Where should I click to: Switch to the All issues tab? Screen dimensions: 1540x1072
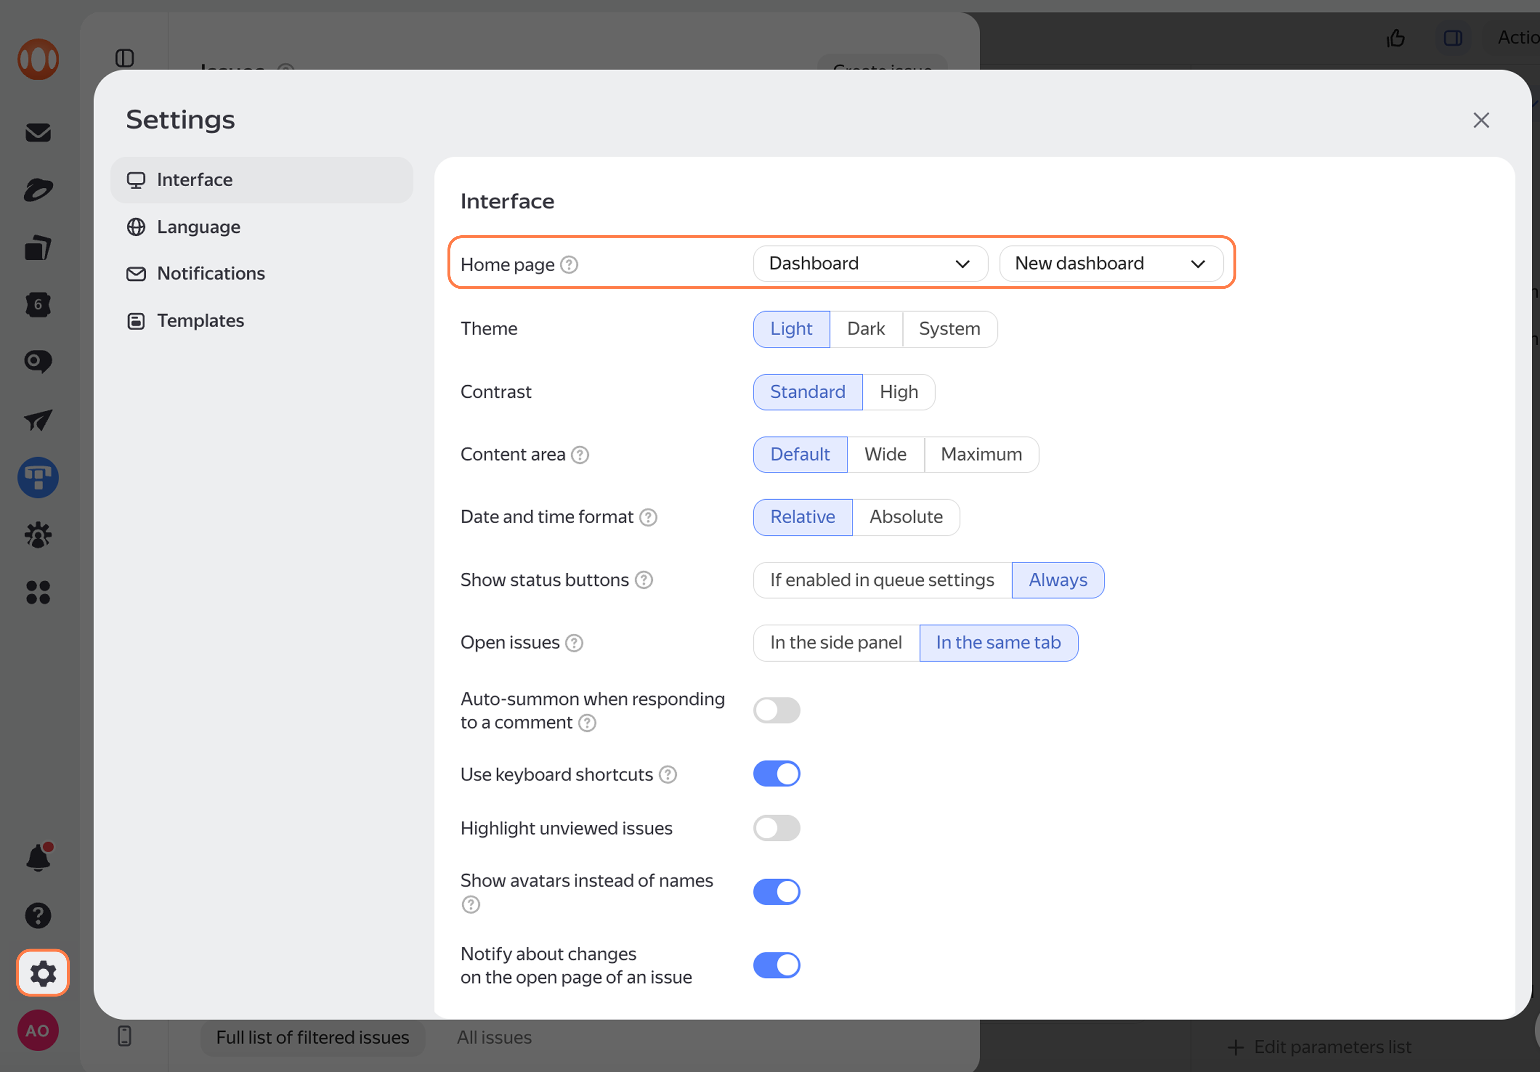tap(494, 1037)
